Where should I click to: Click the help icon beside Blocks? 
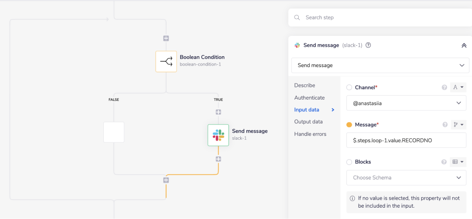pos(444,162)
